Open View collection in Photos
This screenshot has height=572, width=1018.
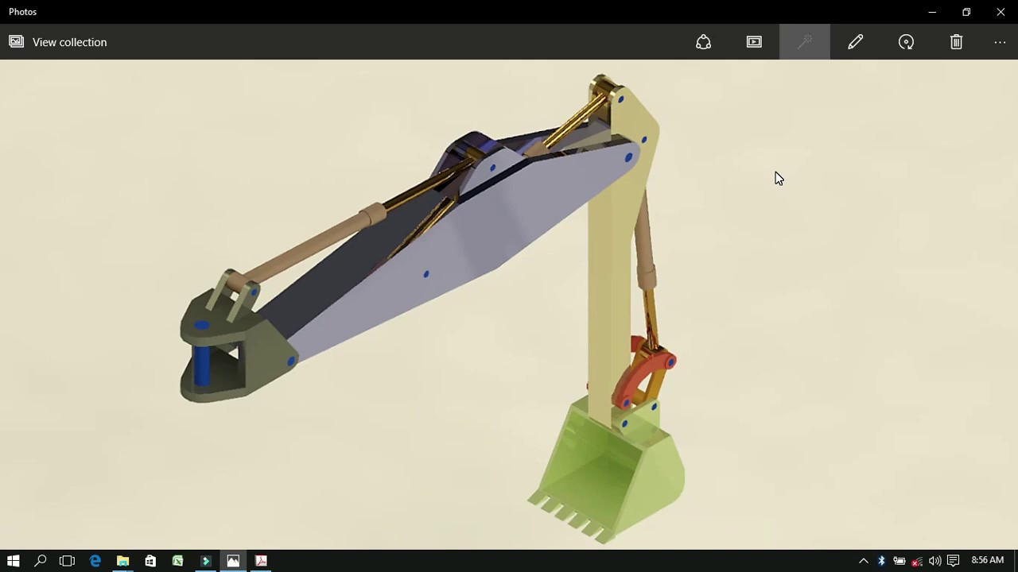point(58,42)
